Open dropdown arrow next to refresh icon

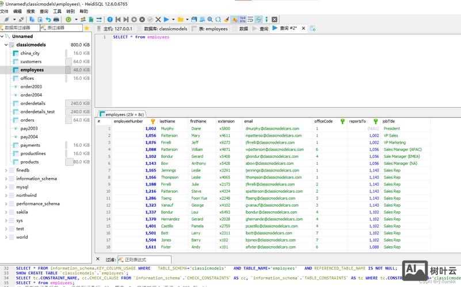76,20
